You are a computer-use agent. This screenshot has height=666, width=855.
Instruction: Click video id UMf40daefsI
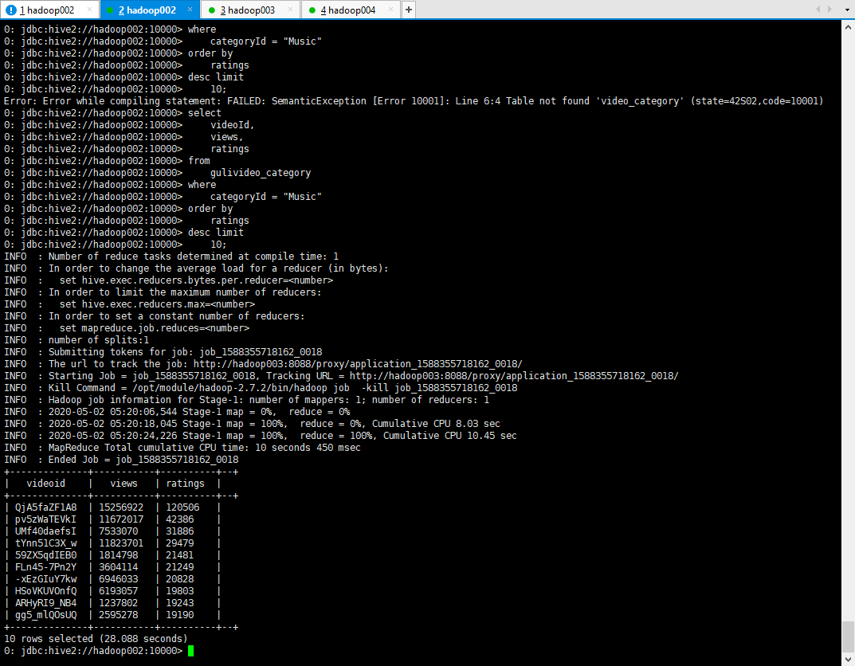45,531
